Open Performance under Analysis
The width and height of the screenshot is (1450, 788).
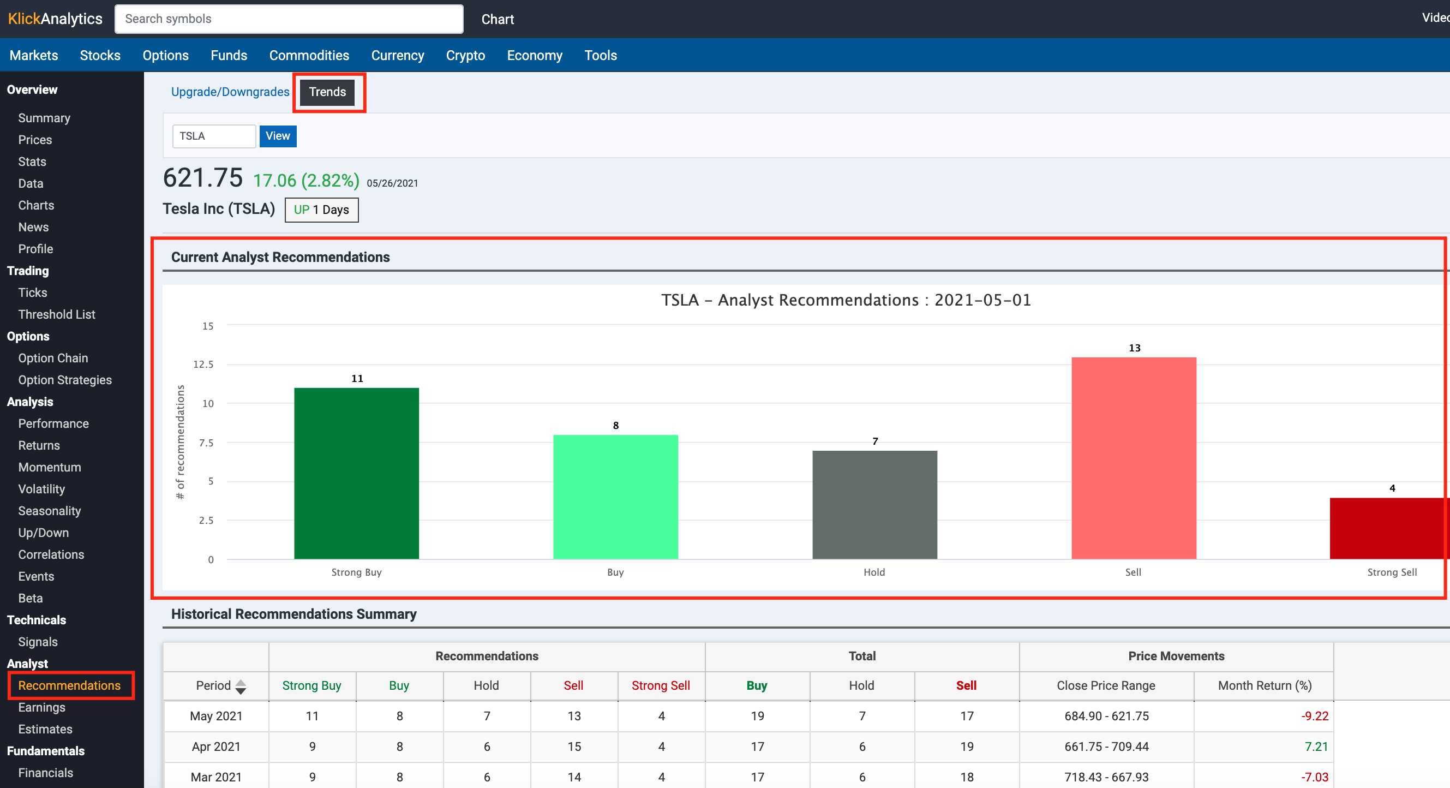[53, 423]
